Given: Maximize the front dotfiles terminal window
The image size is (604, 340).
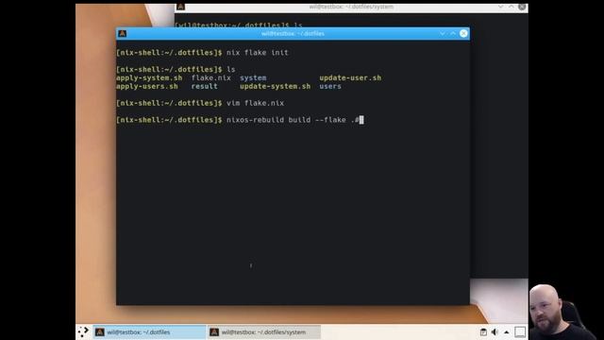Looking at the screenshot, I should click(453, 34).
